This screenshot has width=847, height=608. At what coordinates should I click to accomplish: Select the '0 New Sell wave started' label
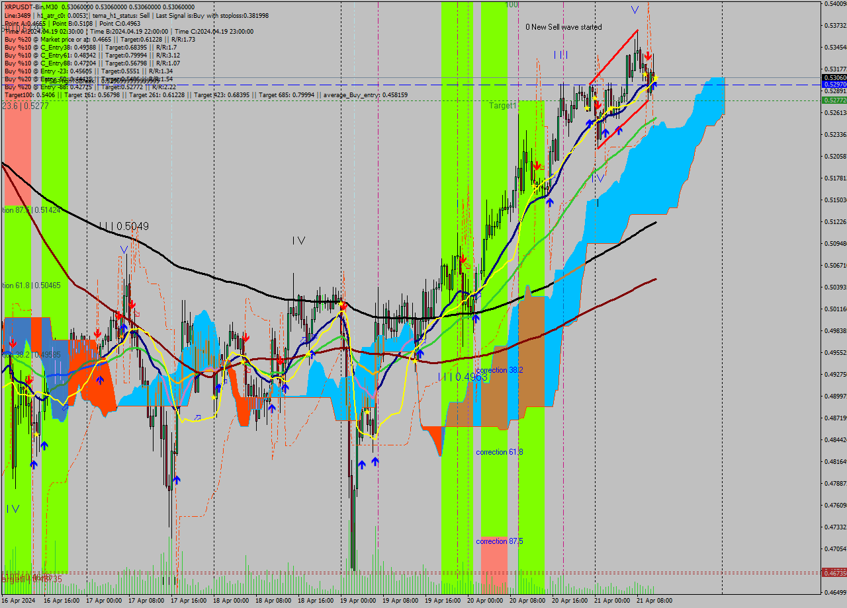click(x=564, y=27)
